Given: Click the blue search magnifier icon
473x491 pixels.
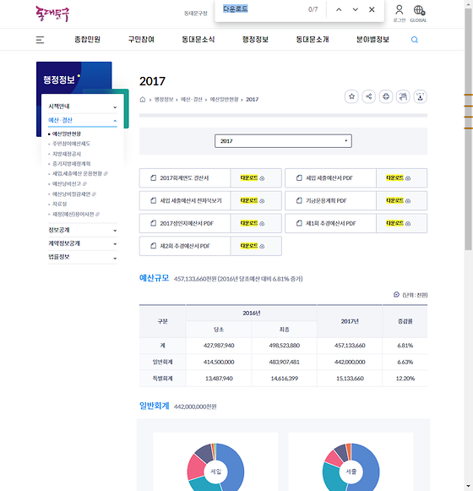Looking at the screenshot, I should [x=415, y=40].
